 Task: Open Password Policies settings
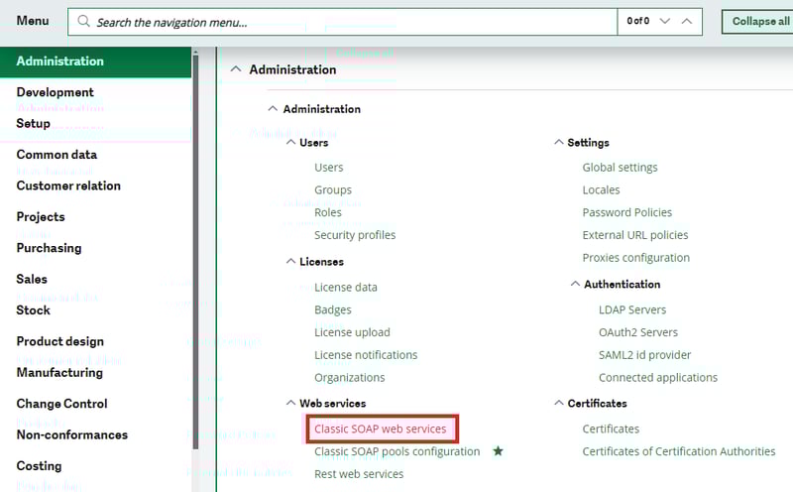626,212
